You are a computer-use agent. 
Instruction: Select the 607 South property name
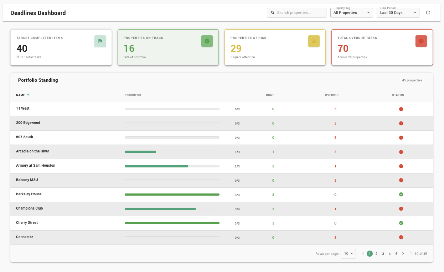[25, 137]
